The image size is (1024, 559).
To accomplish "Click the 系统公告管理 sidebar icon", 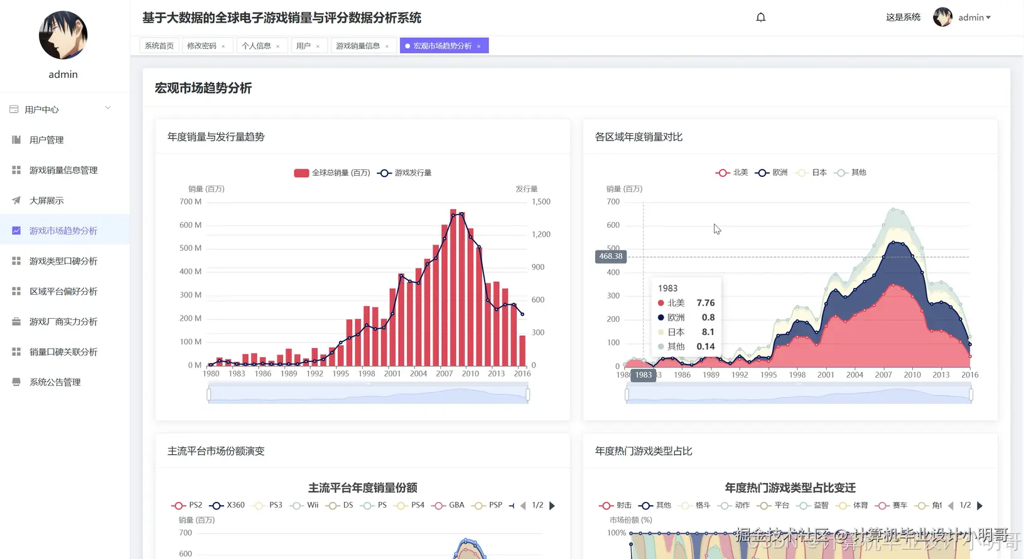I will pos(16,382).
